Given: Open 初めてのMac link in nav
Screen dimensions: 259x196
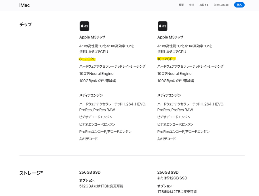Looking at the screenshot, I should (221, 5).
